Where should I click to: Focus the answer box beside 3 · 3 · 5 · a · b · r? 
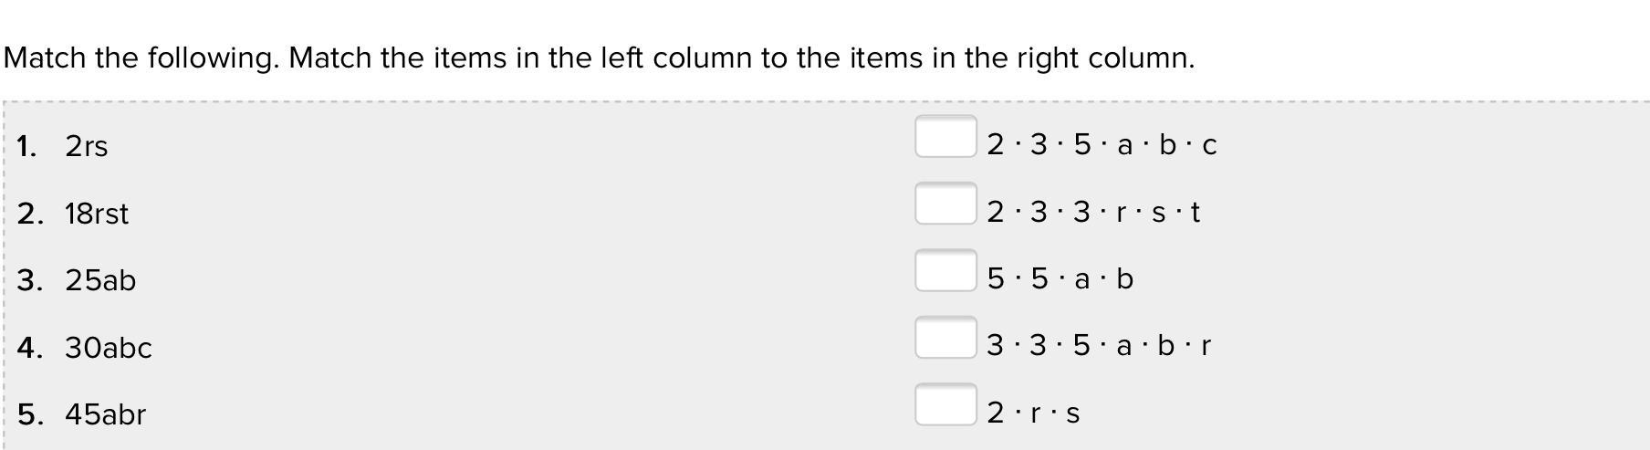click(x=945, y=338)
